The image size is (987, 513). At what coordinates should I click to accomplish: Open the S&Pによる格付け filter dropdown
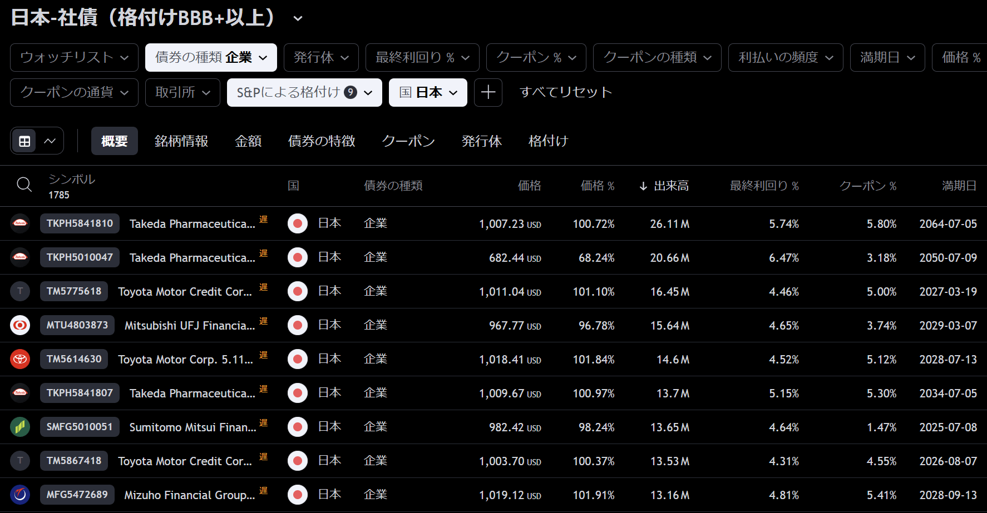point(304,92)
